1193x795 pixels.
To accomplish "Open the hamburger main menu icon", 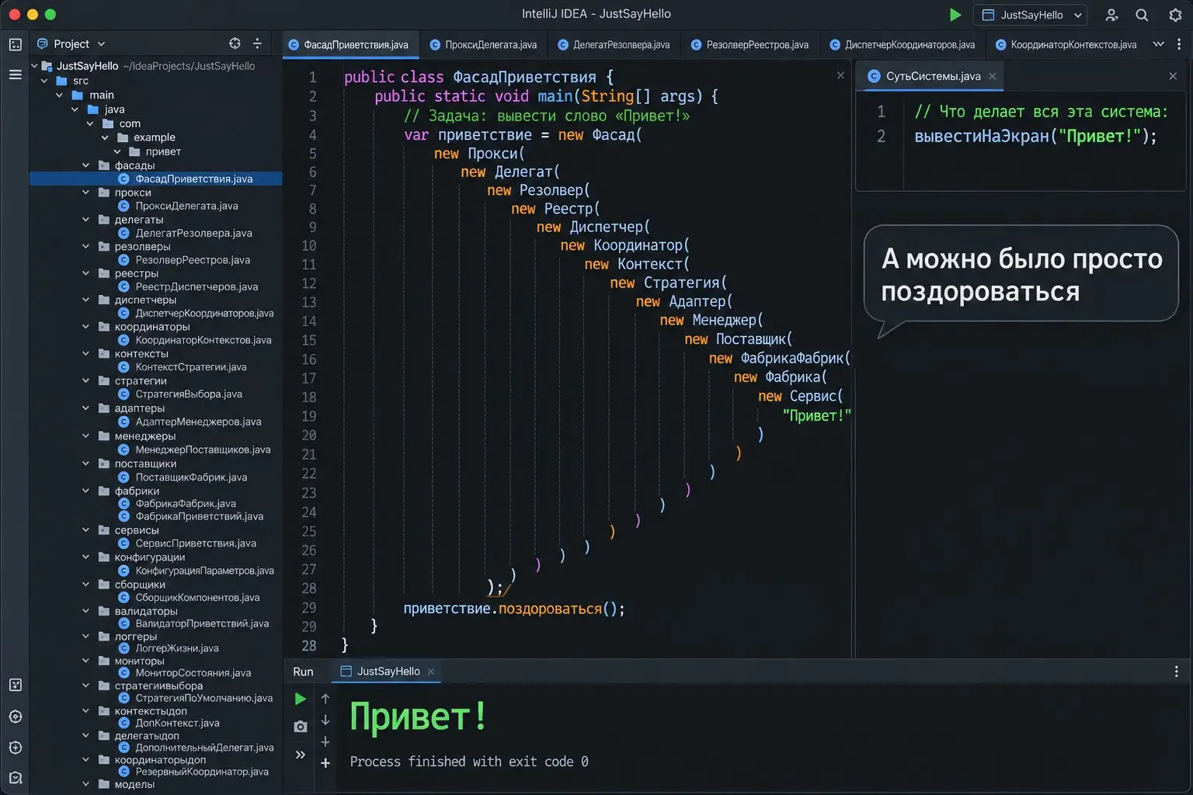I will click(x=15, y=75).
